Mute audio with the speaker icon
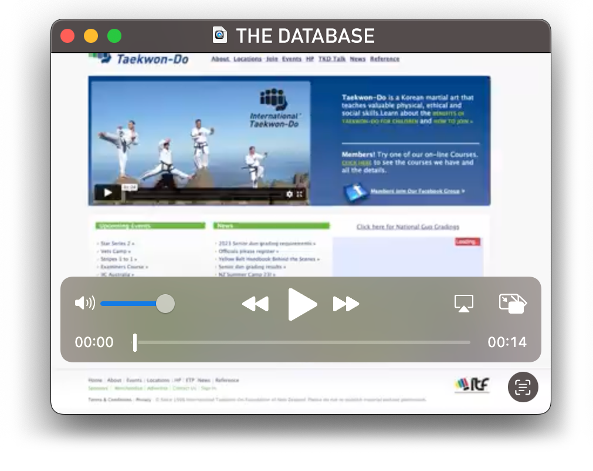Screen dimensions: 593x471 click(84, 304)
